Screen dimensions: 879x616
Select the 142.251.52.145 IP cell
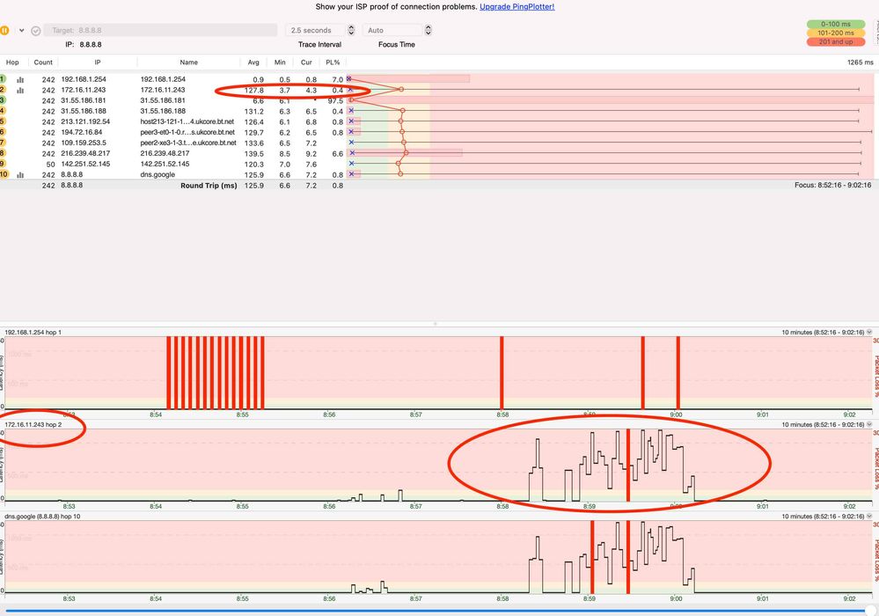click(85, 165)
